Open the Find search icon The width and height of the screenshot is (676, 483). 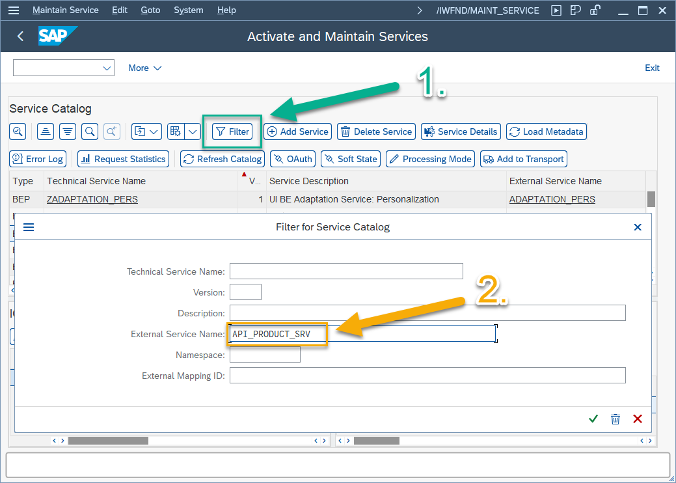[x=90, y=131]
